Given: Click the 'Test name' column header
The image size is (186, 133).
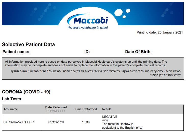Looking at the screenshot, I should point(11,109).
